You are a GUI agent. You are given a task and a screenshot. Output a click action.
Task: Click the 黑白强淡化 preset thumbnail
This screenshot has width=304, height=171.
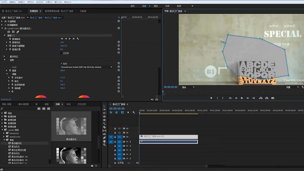pyautogui.click(x=71, y=126)
